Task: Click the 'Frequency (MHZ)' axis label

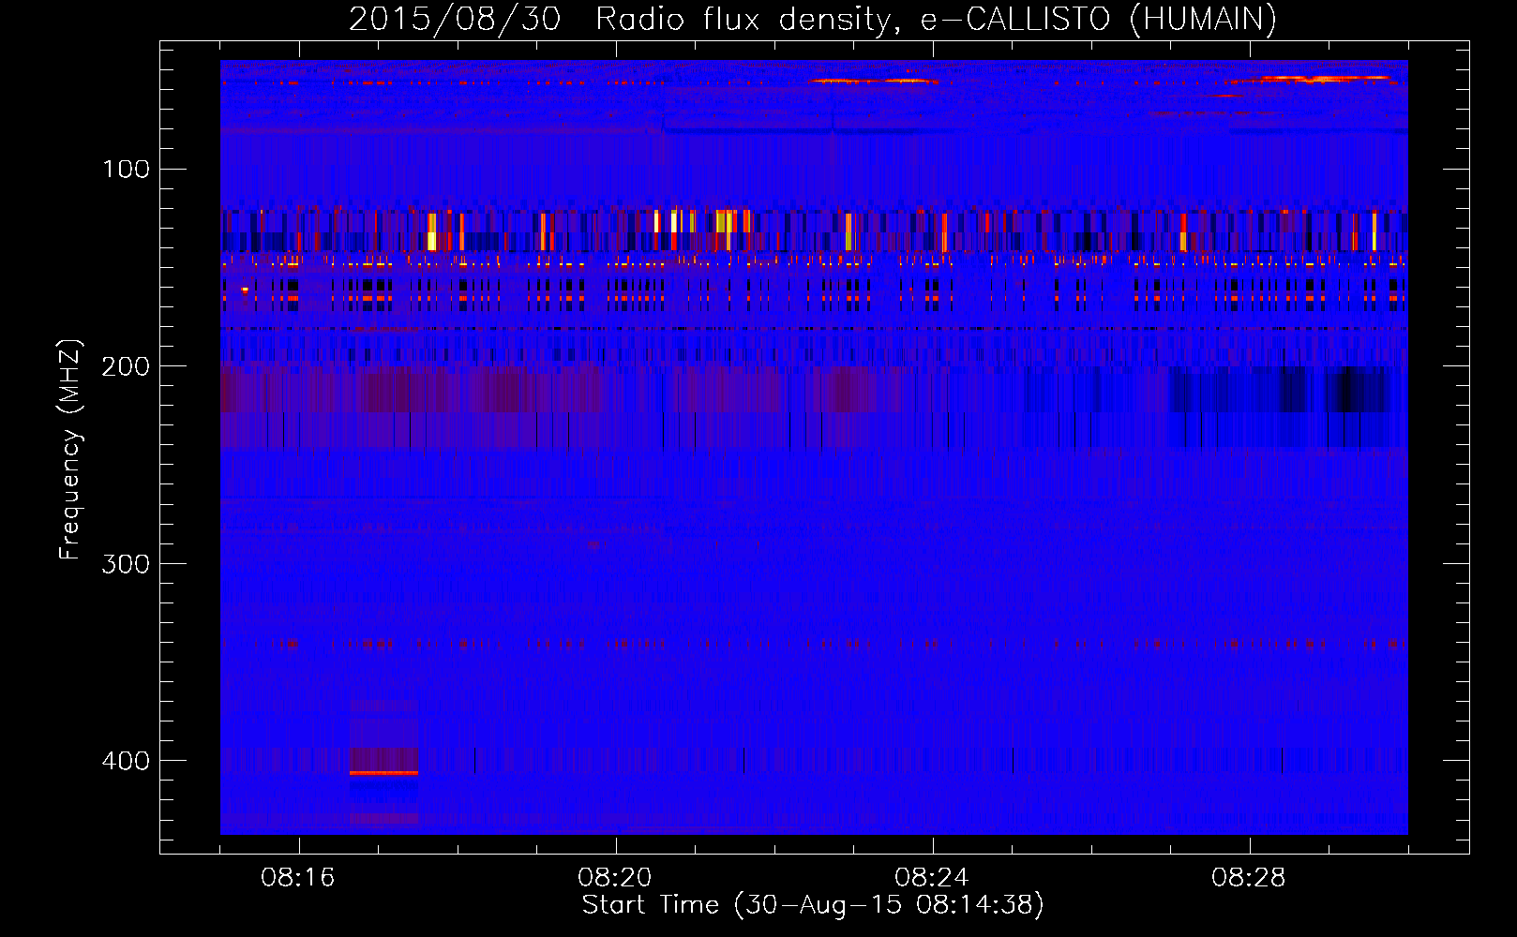Action: tap(69, 450)
